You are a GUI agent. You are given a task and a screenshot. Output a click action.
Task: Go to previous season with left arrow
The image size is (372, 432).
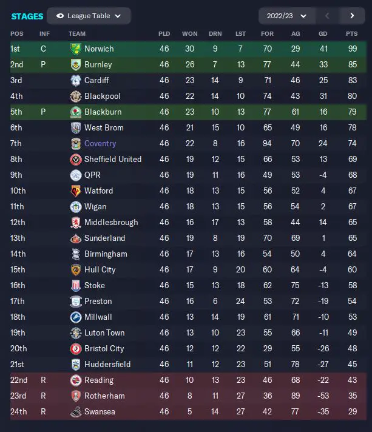tap(327, 16)
